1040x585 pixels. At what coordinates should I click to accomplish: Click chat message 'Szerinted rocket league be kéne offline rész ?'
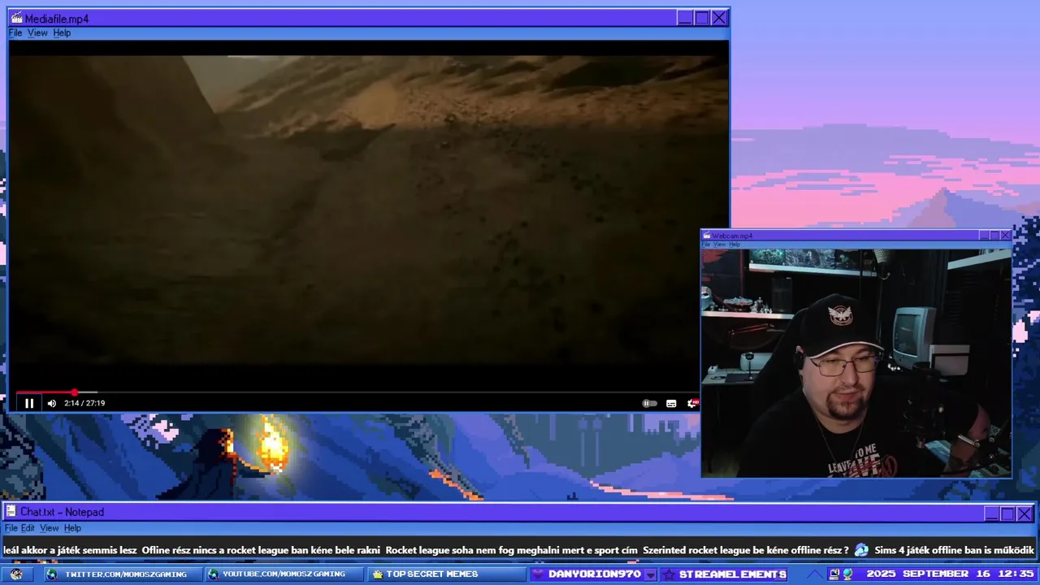(745, 550)
